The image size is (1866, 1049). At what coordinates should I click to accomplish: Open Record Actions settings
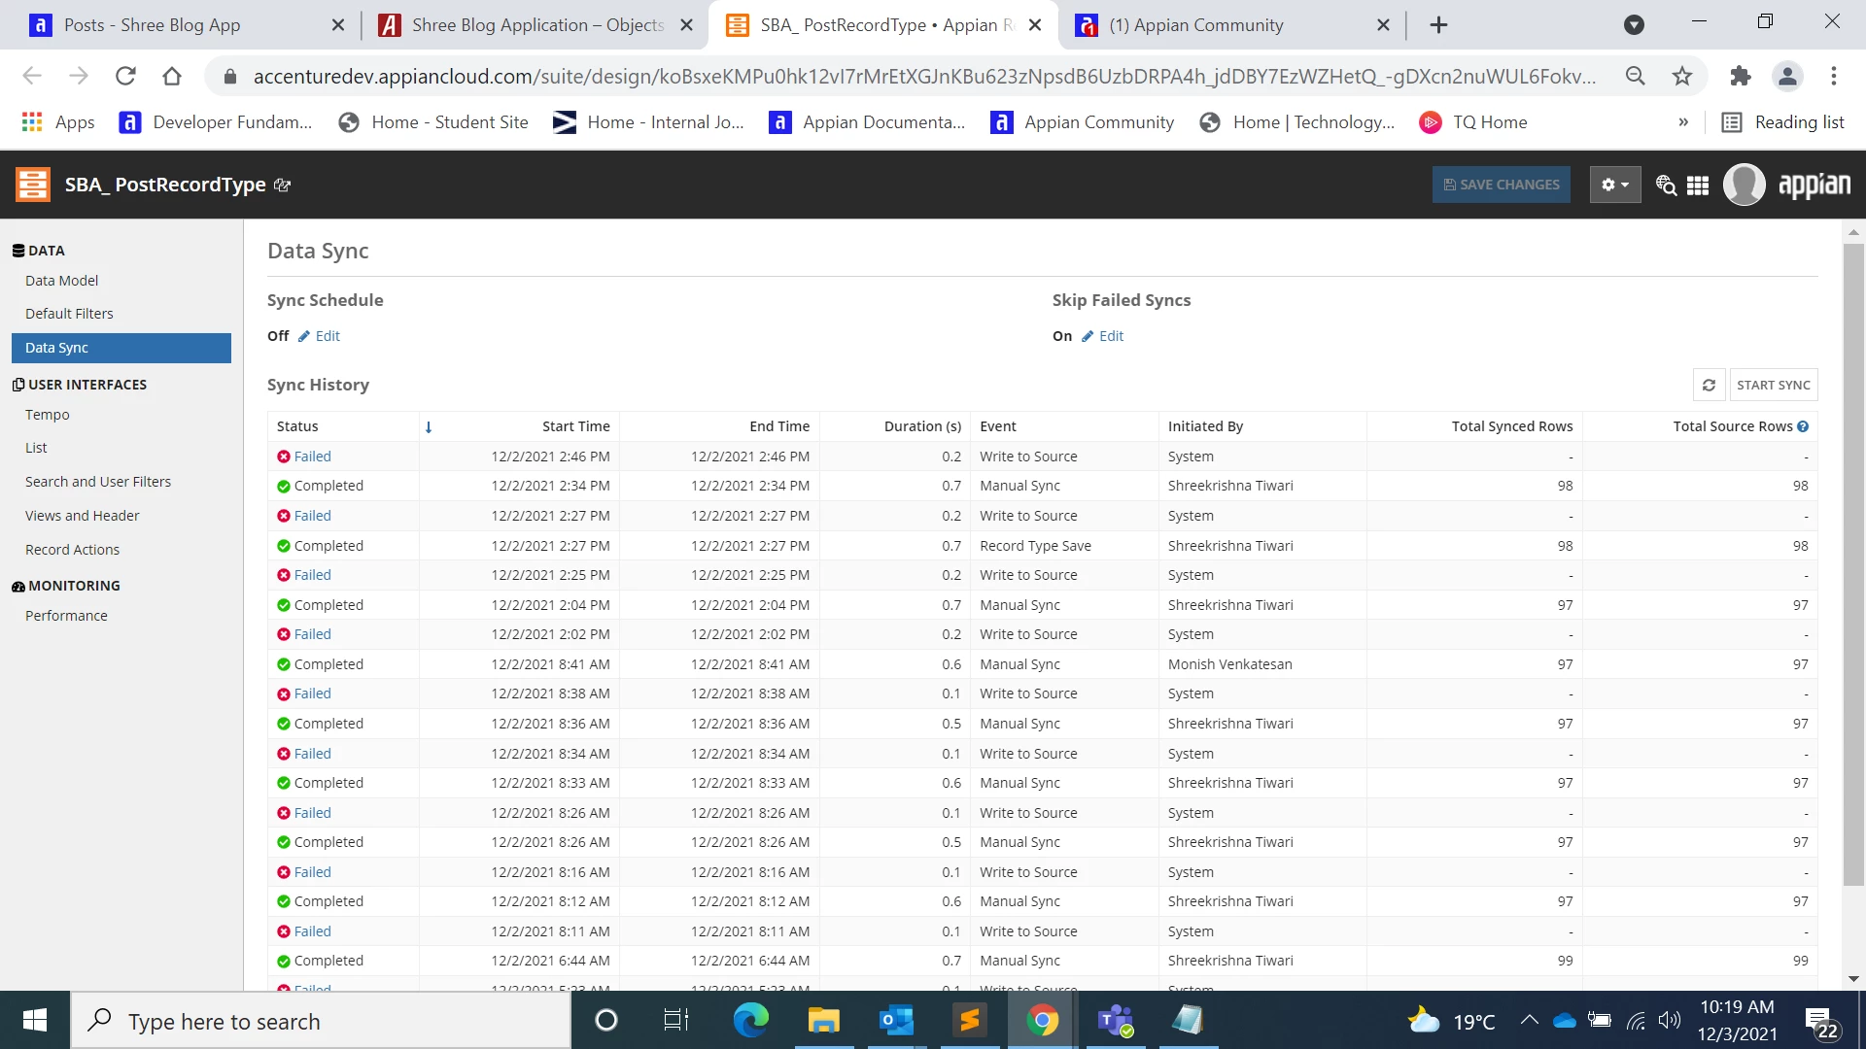click(x=73, y=550)
